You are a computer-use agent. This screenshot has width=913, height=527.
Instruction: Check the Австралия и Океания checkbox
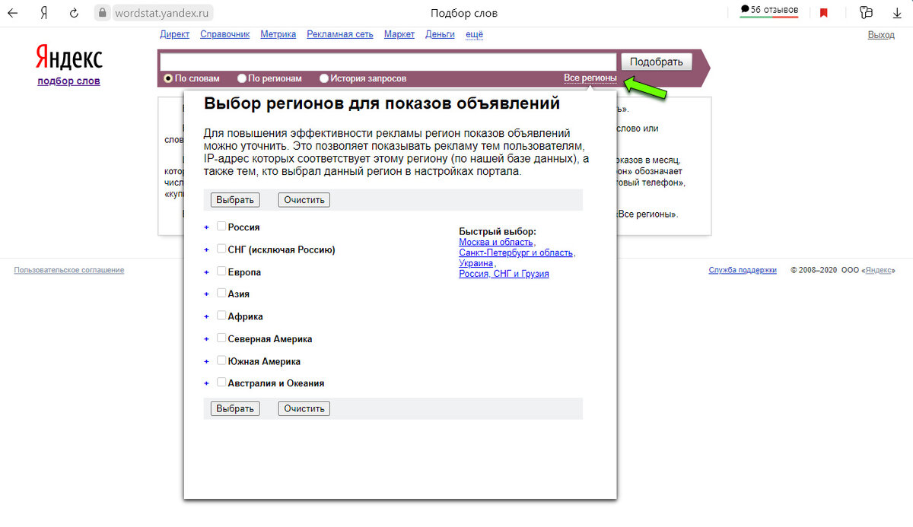[221, 383]
